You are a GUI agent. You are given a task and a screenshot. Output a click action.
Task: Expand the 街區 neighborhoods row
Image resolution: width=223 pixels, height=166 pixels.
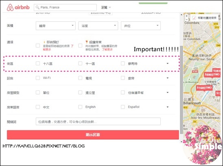(x=168, y=63)
